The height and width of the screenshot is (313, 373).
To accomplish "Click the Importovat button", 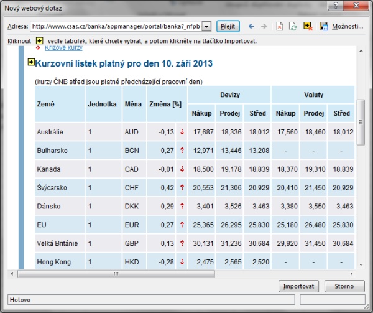I will point(298,286).
